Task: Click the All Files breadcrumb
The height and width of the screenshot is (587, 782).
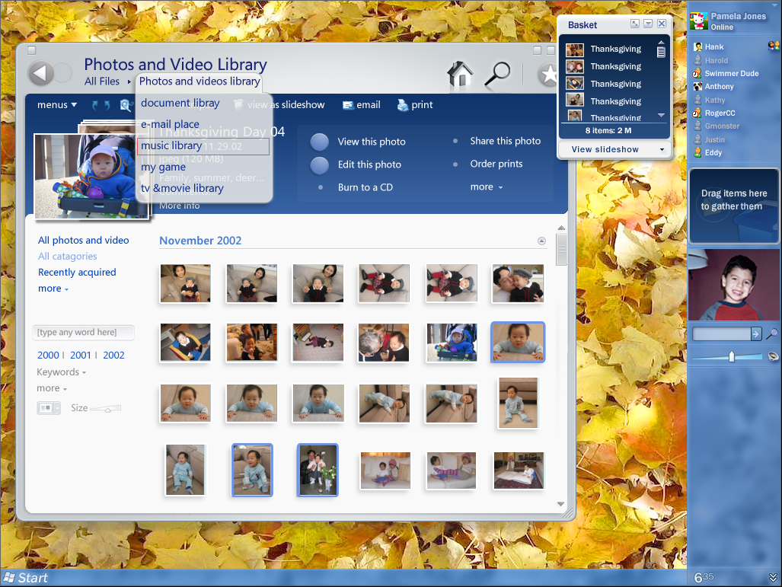Action: click(x=102, y=81)
